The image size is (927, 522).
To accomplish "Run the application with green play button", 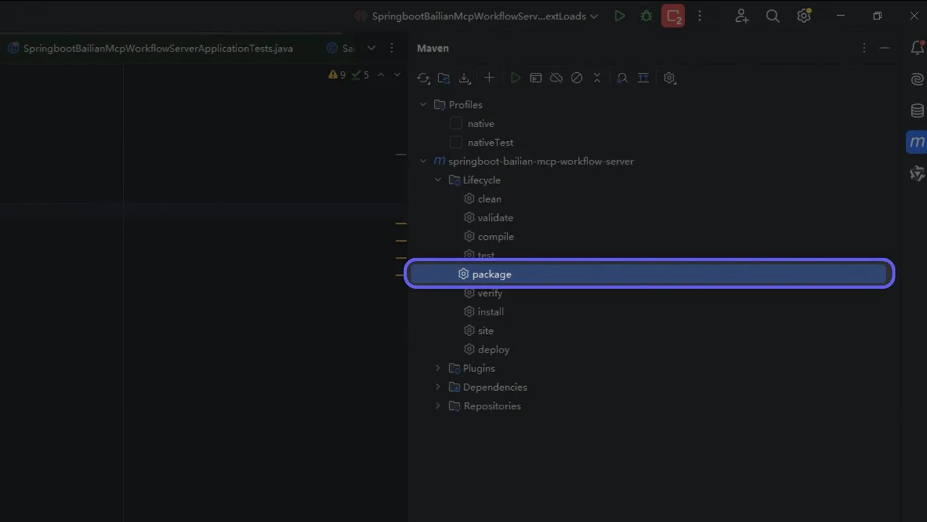I will tap(620, 16).
